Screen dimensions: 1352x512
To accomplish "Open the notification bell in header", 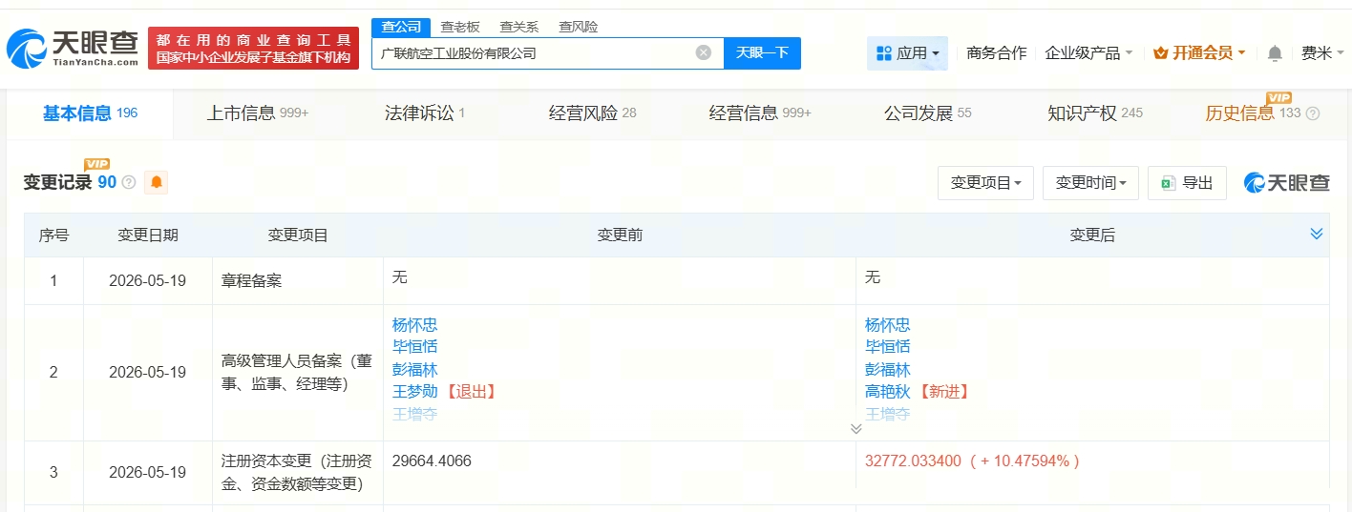I will [x=1275, y=53].
